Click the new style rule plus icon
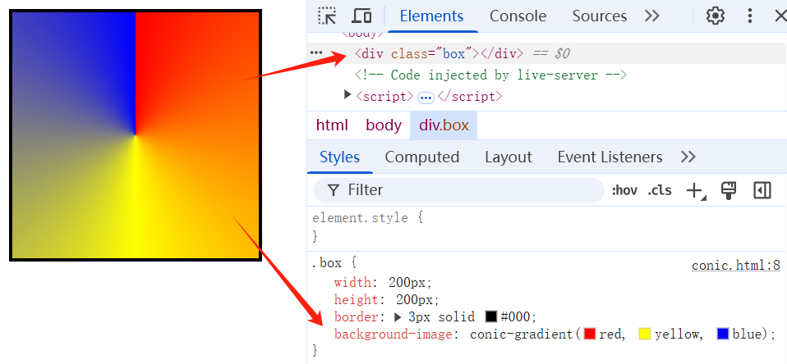Image resolution: width=787 pixels, height=364 pixels. click(x=695, y=190)
